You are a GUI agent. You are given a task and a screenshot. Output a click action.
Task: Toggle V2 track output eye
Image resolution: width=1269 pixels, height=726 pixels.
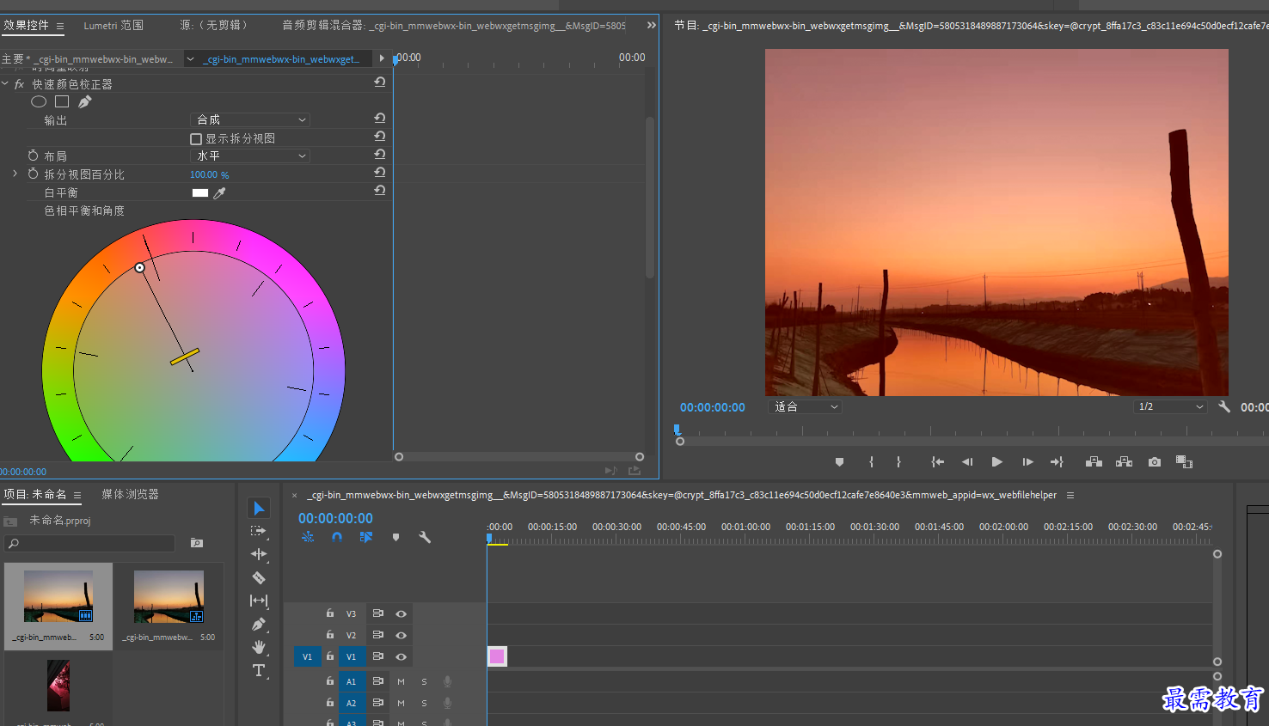[x=401, y=635]
